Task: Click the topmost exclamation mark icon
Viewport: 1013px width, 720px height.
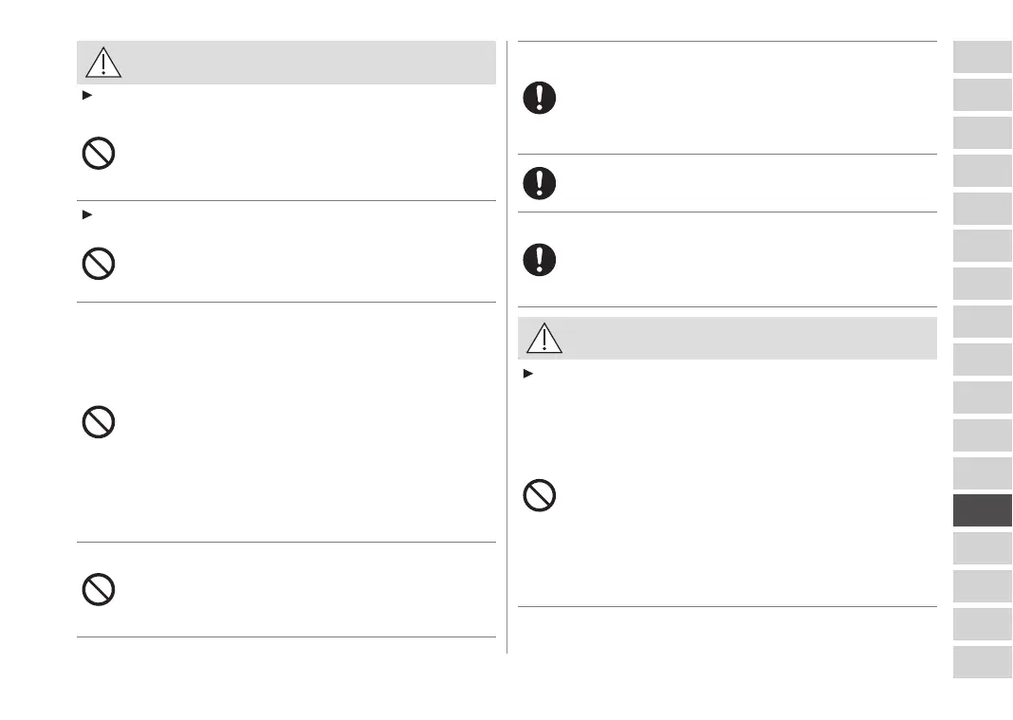Action: [540, 98]
